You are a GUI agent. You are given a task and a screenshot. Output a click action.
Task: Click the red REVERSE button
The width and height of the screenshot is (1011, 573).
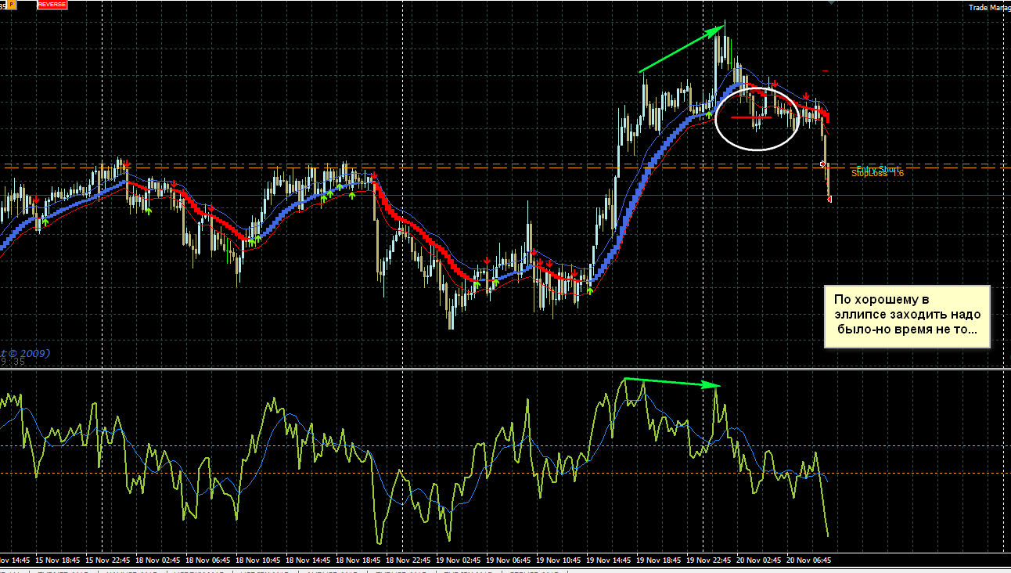click(x=52, y=5)
